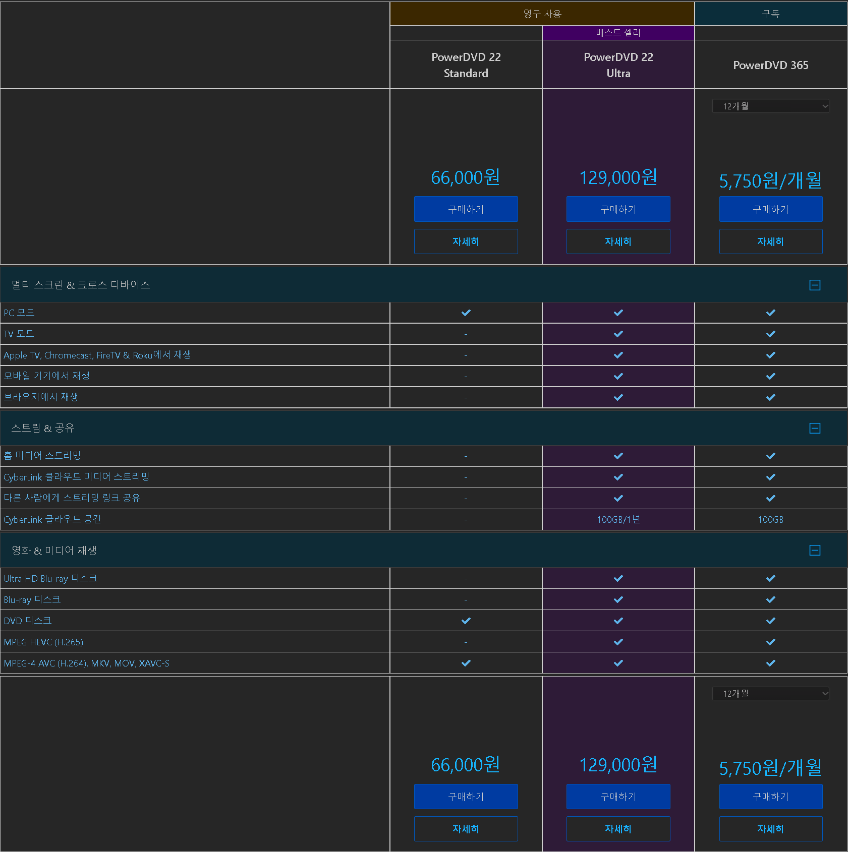Click top 구매하기 for PowerDVD 22 Ultra

pyautogui.click(x=618, y=209)
